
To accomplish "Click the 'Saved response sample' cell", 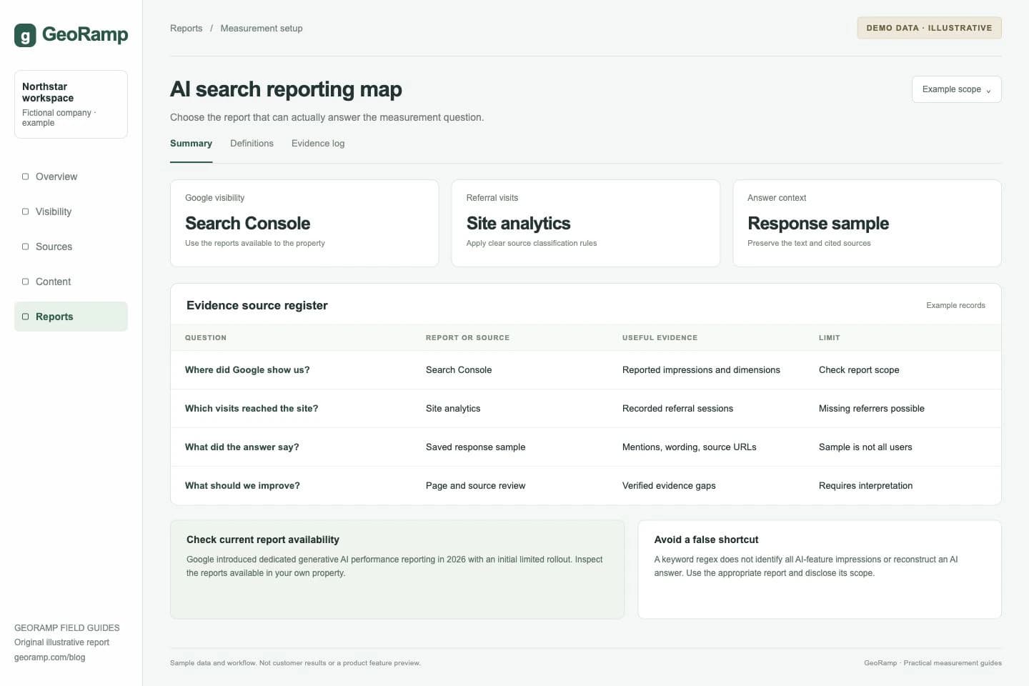I will tap(475, 447).
